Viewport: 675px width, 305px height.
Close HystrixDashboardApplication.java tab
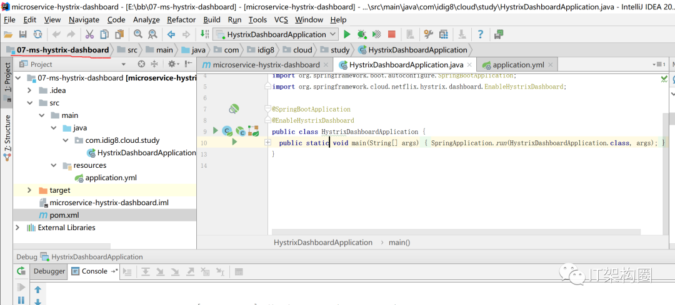click(469, 65)
